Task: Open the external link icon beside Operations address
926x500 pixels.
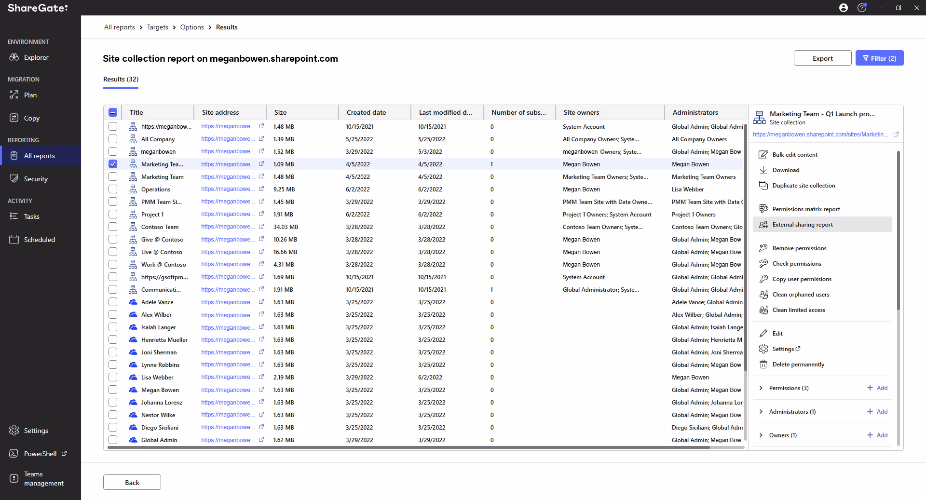Action: (x=261, y=189)
